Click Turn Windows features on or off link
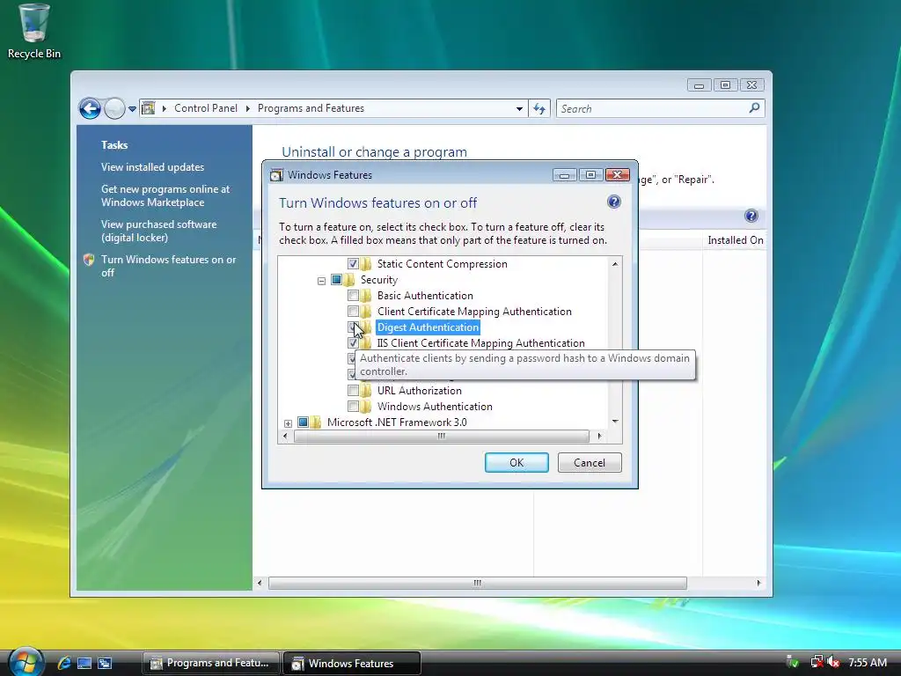Image resolution: width=901 pixels, height=676 pixels. 168,266
